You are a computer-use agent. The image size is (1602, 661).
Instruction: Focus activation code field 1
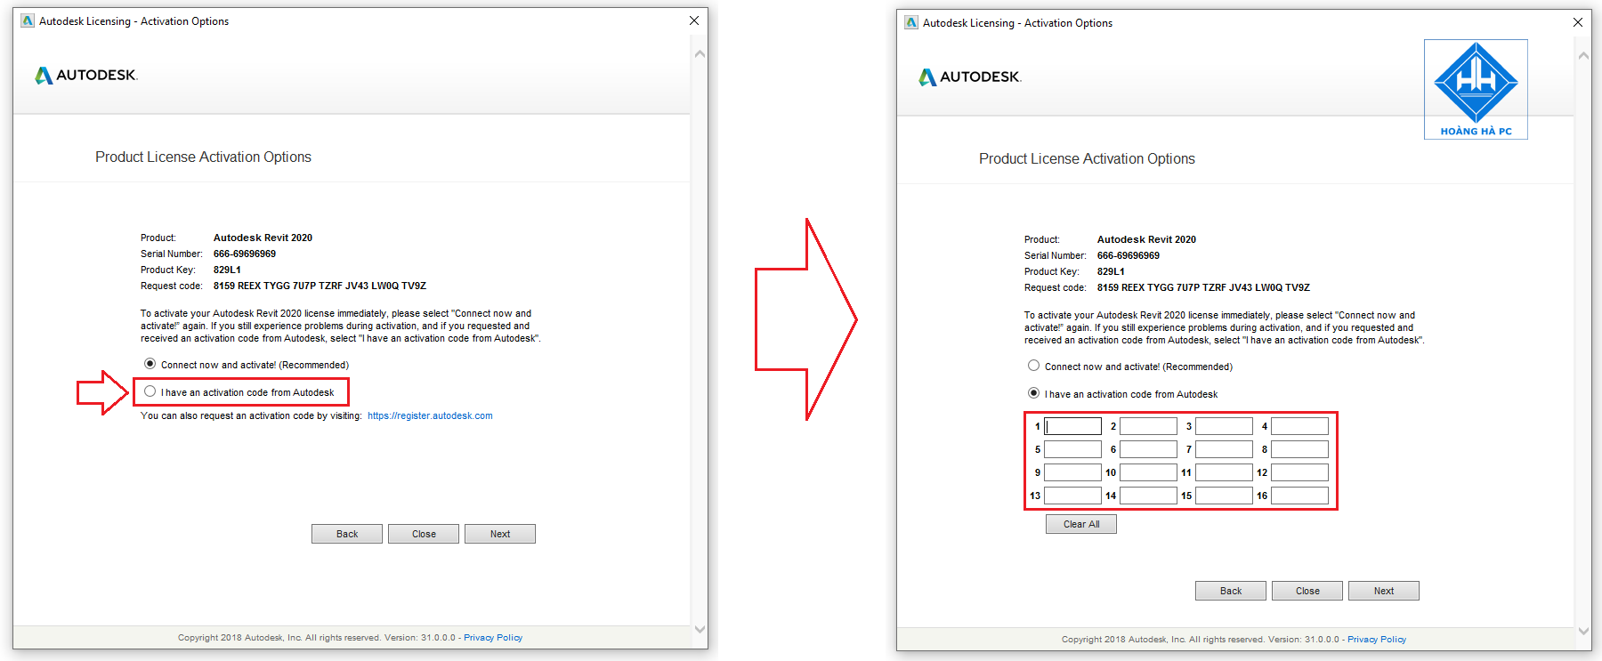pyautogui.click(x=1072, y=426)
